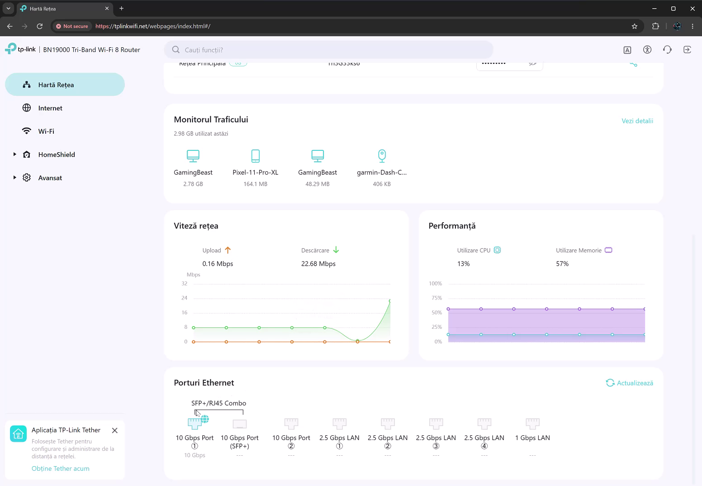Open the browser Extensions puzzle icon
This screenshot has height=486, width=702.
click(655, 26)
